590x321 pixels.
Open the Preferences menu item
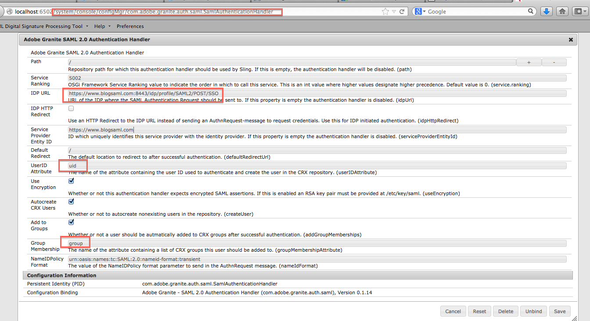click(130, 26)
